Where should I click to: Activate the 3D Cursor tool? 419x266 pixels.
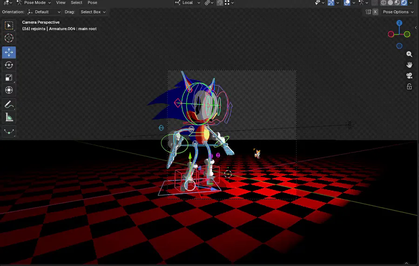[9, 38]
